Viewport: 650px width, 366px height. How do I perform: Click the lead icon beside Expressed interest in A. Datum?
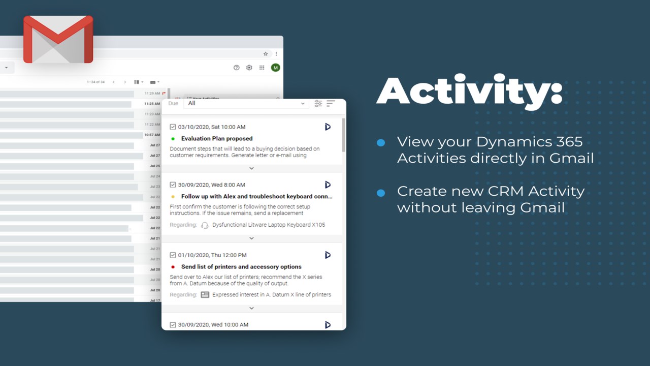point(205,294)
